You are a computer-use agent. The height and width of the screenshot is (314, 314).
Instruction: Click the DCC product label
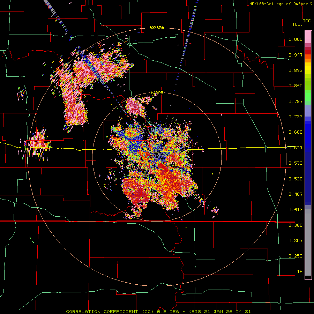tap(307, 21)
